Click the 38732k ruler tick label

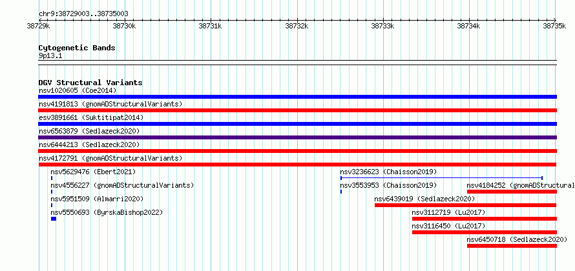point(297,26)
